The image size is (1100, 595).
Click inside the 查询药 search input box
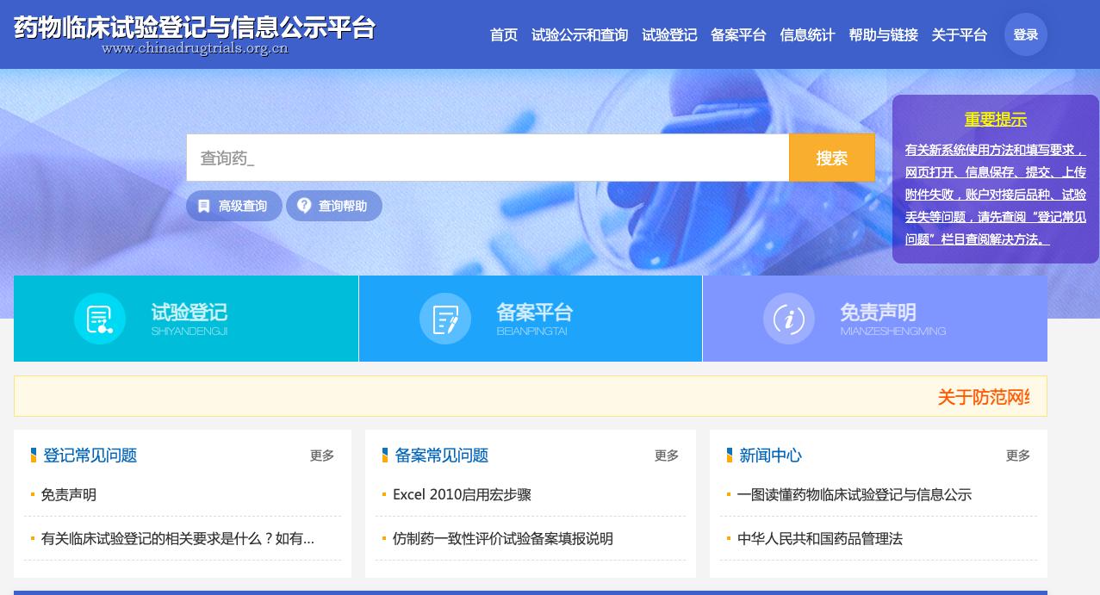click(x=488, y=158)
